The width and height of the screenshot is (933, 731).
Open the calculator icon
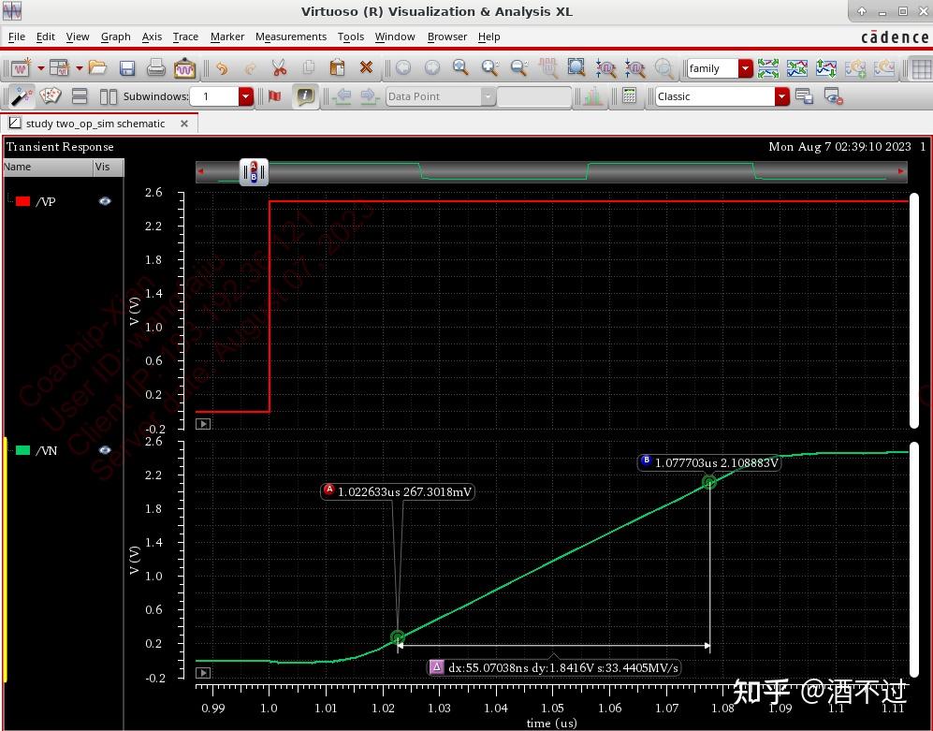click(x=629, y=95)
